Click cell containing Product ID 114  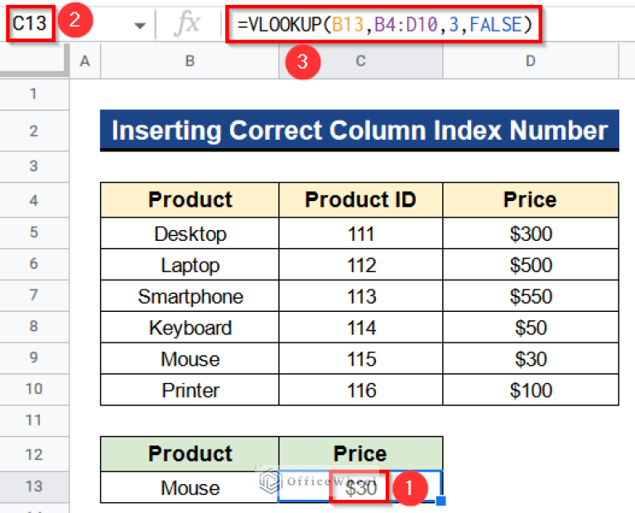[x=360, y=328]
